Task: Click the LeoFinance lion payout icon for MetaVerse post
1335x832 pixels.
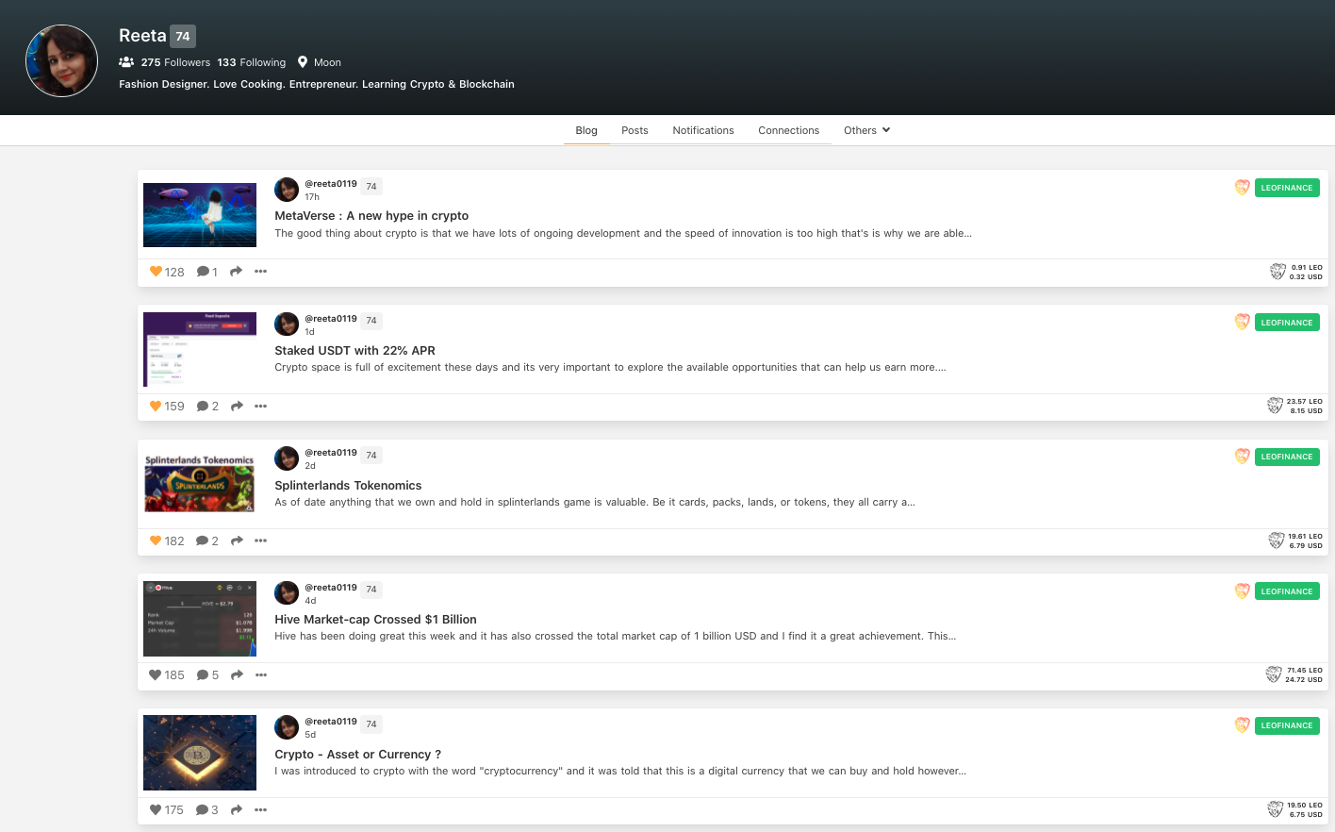Action: pos(1277,272)
